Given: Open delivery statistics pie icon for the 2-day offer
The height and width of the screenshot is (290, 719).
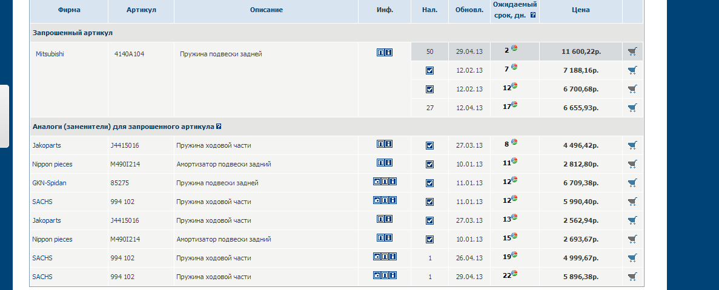Looking at the screenshot, I should click(x=514, y=48).
